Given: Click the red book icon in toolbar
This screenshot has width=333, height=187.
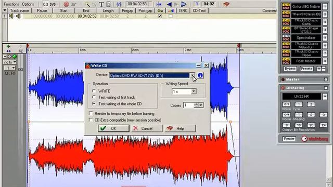Looking at the screenshot, I should point(226,4).
